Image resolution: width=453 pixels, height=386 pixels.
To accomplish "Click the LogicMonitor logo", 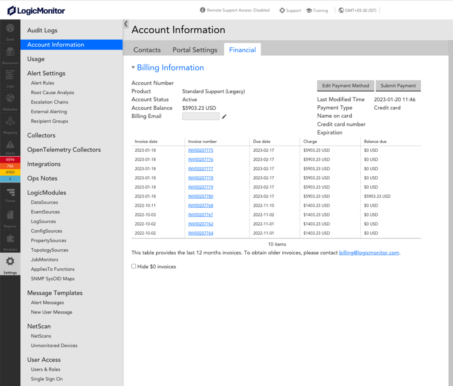I will 36,11.
